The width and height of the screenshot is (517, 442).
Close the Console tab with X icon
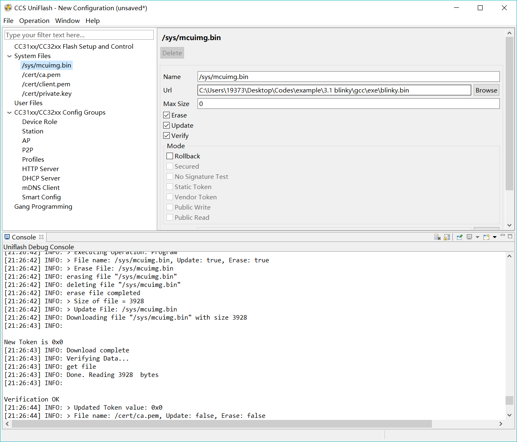click(x=41, y=237)
